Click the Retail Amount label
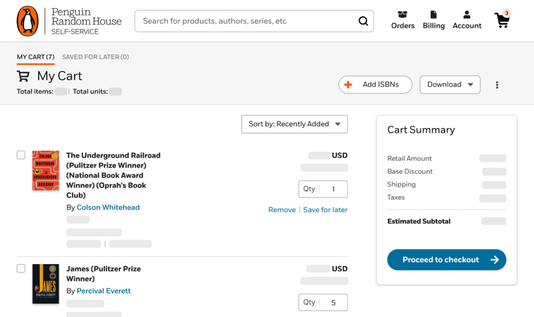Image resolution: width=534 pixels, height=317 pixels. click(409, 158)
